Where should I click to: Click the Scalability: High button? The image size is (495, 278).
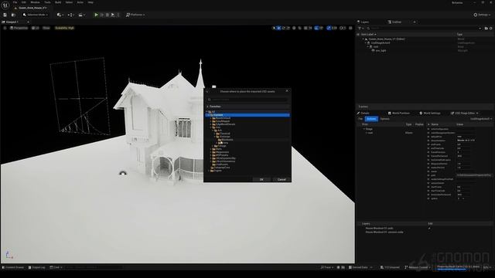pyautogui.click(x=64, y=28)
